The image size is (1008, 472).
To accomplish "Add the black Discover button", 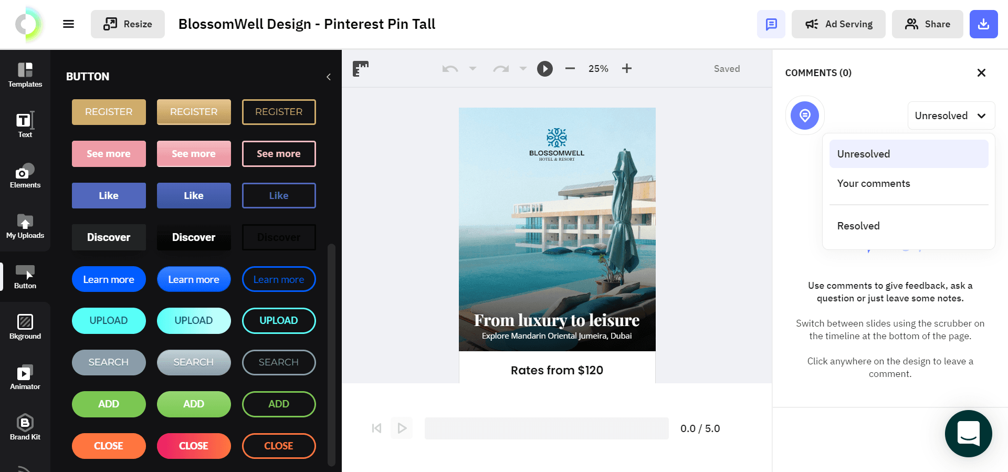I will pyautogui.click(x=194, y=237).
